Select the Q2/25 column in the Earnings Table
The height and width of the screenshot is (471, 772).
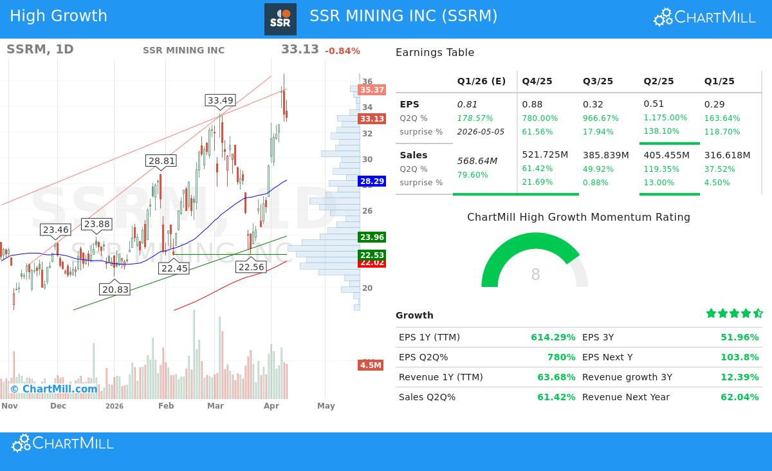pyautogui.click(x=658, y=81)
